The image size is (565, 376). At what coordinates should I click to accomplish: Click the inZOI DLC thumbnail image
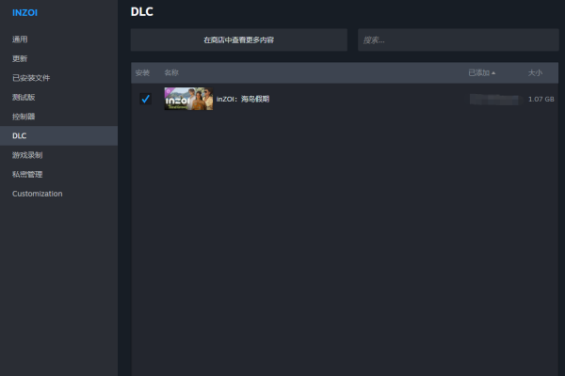coord(188,99)
